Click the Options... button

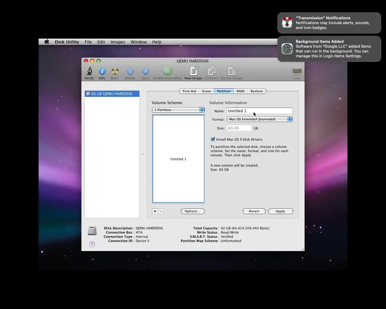point(193,211)
